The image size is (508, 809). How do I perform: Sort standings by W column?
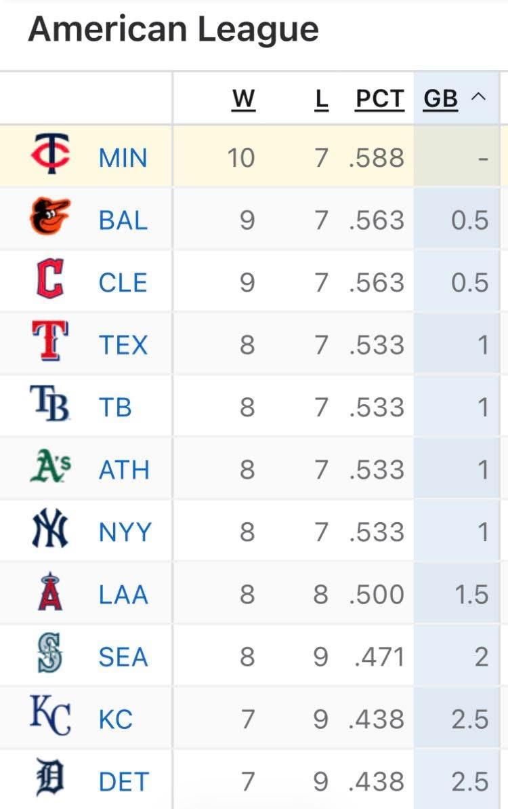point(243,99)
